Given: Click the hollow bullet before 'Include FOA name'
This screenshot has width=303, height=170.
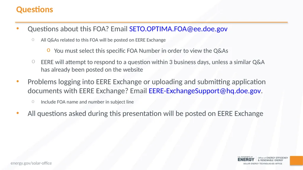Looking at the screenshot, I should [x=33, y=102].
